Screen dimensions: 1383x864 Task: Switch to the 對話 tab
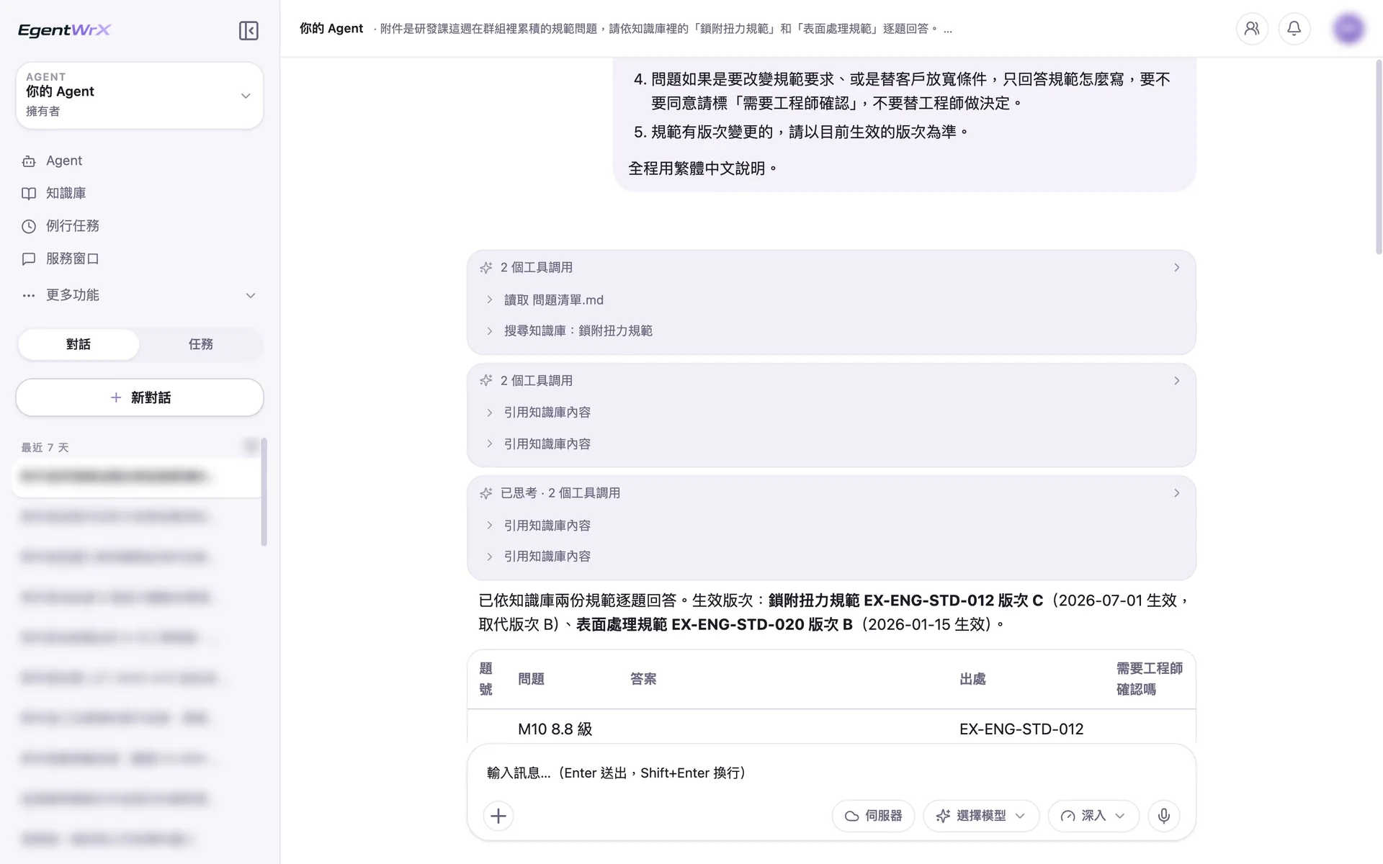coord(79,344)
